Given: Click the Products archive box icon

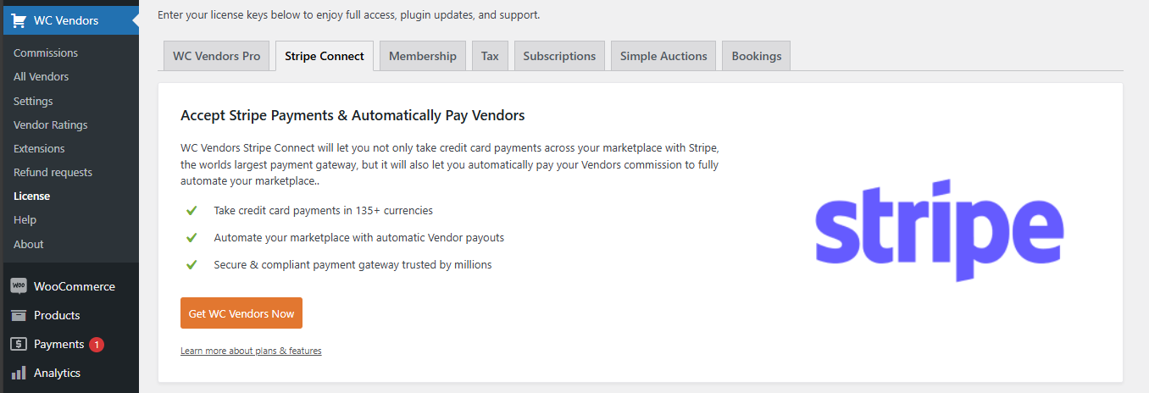Looking at the screenshot, I should tap(19, 315).
